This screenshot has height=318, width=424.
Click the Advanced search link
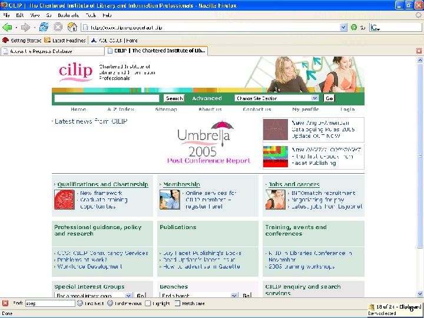click(x=207, y=98)
